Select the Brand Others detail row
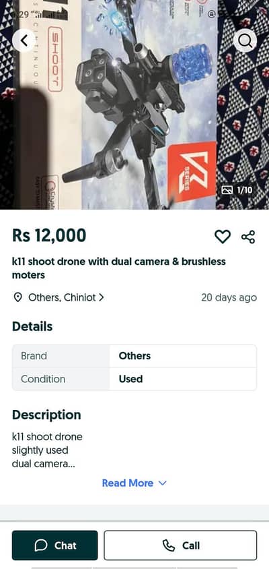Image resolution: width=269 pixels, height=569 pixels. point(134,356)
